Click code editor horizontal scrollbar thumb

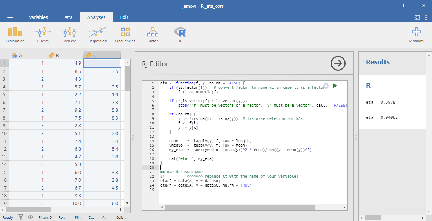240,207
